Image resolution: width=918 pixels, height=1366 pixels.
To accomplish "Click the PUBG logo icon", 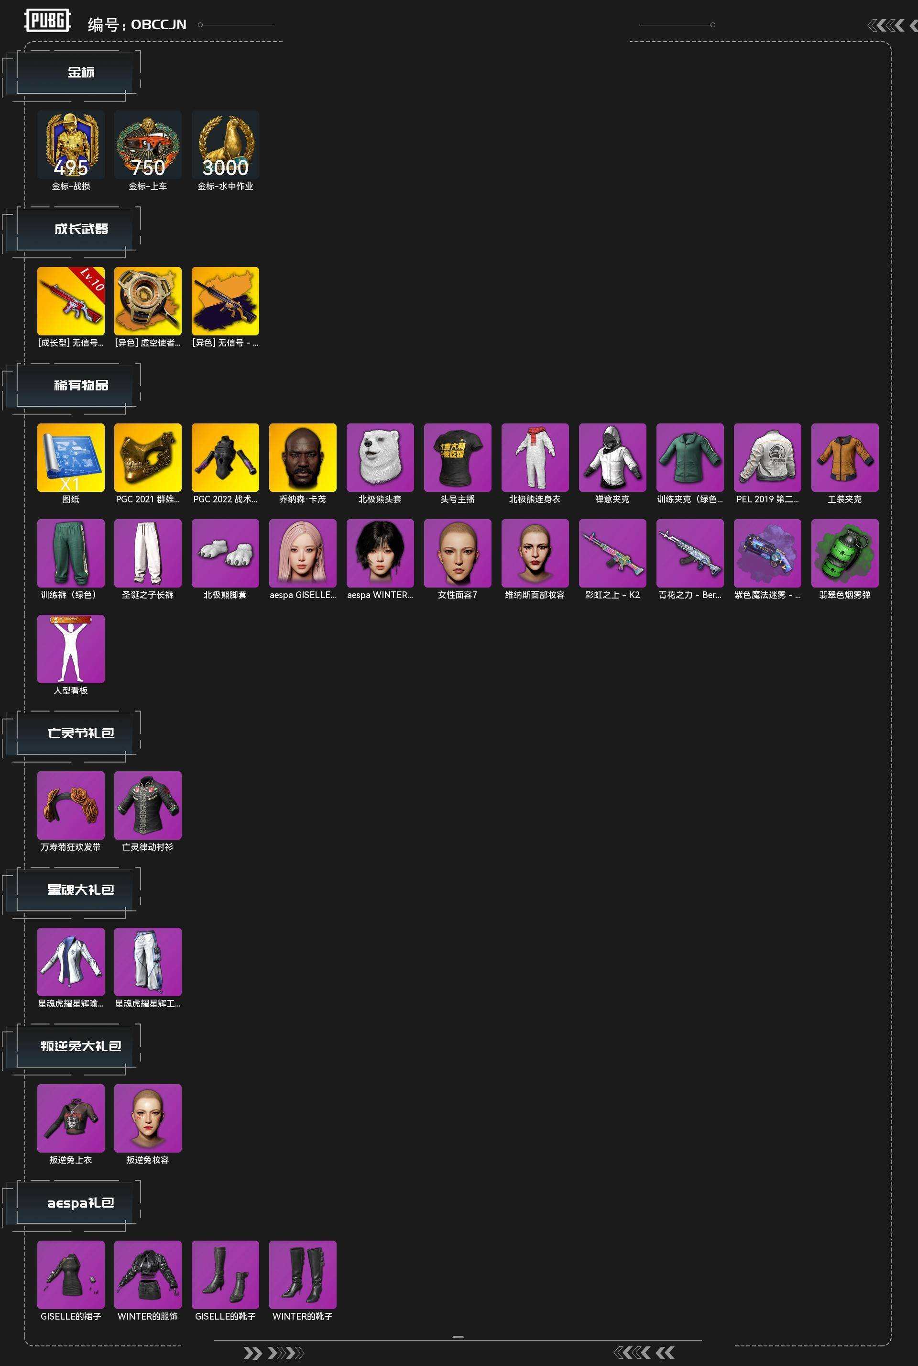I will [x=48, y=21].
